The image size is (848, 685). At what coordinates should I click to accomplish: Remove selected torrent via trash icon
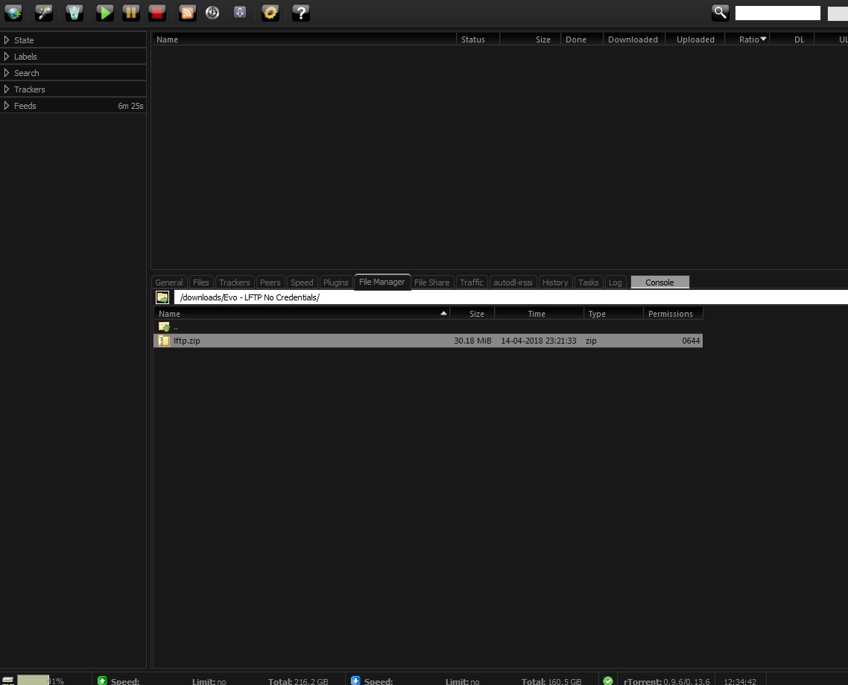pyautogui.click(x=74, y=13)
